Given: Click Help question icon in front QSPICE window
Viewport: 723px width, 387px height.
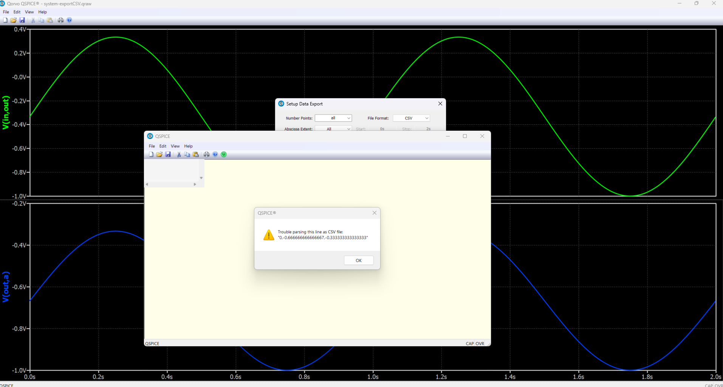Looking at the screenshot, I should (215, 154).
